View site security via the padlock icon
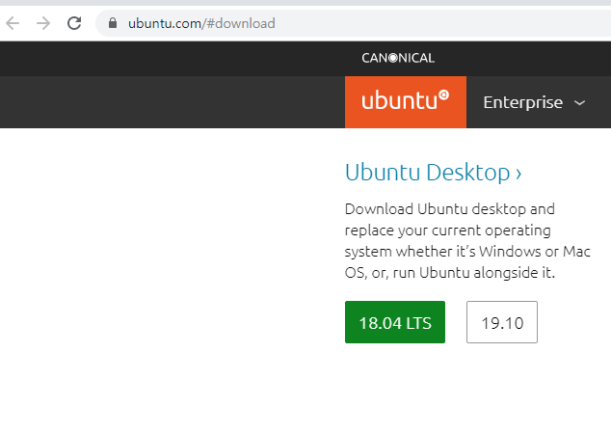Screen dimensions: 611x434 coord(113,23)
